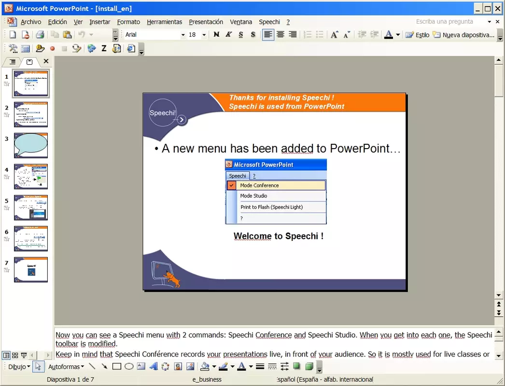This screenshot has width=505, height=386.
Task: Open arrow style options
Action: (284, 366)
